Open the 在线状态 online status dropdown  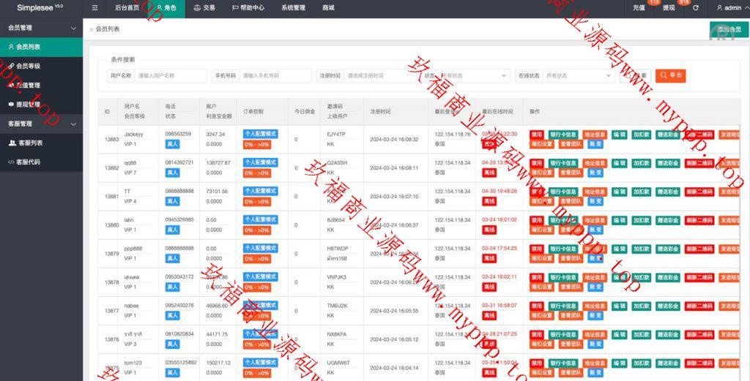(x=578, y=75)
